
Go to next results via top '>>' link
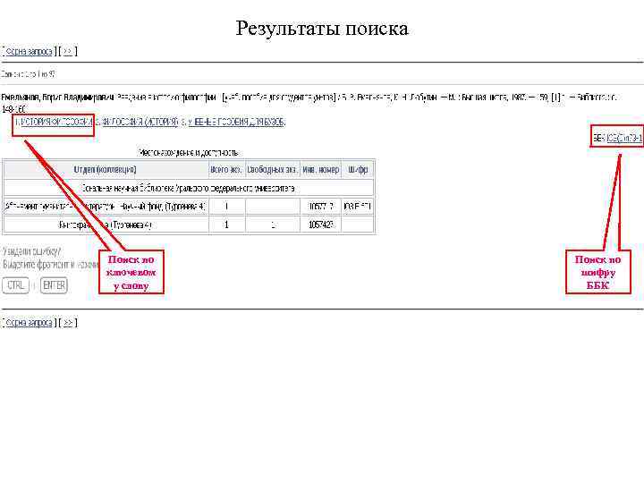[x=68, y=51]
